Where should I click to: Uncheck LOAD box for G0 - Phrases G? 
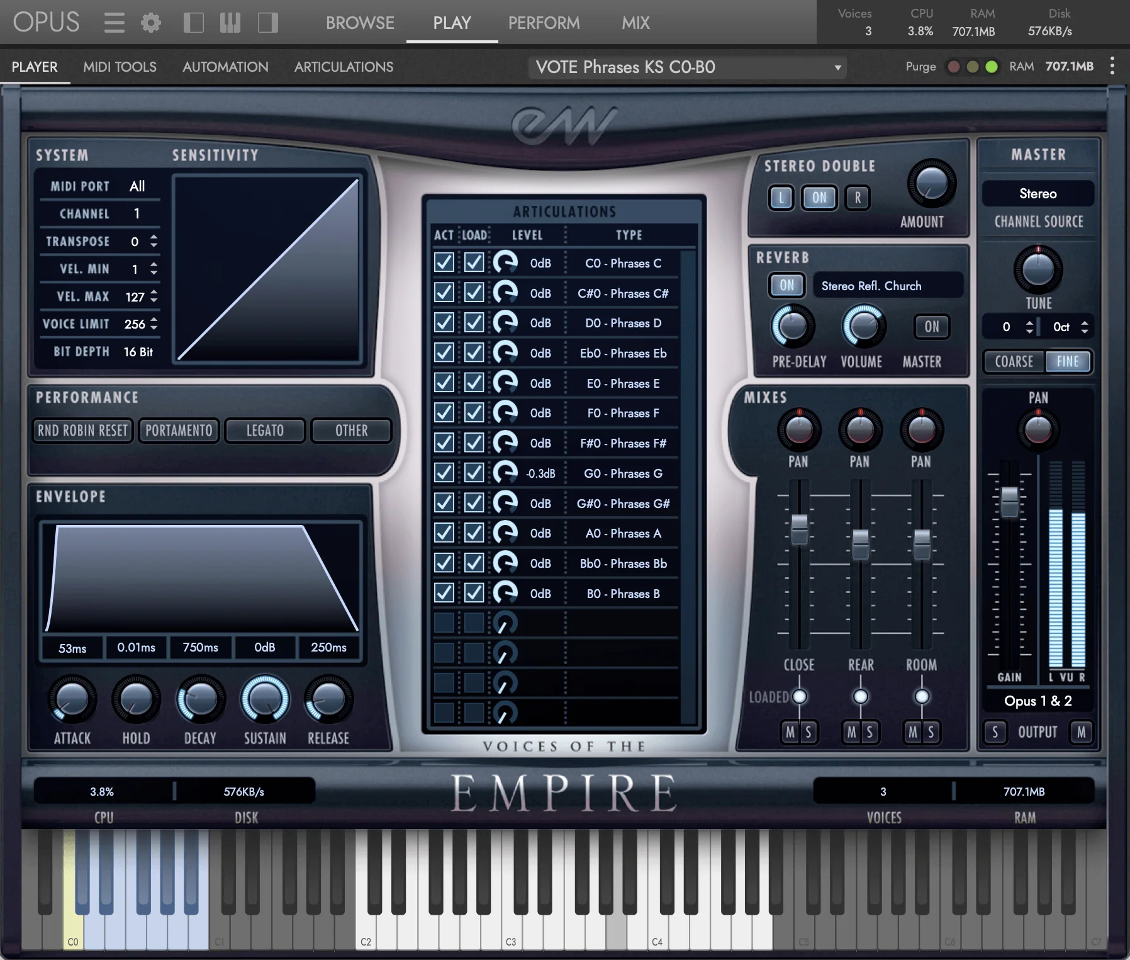pyautogui.click(x=474, y=473)
